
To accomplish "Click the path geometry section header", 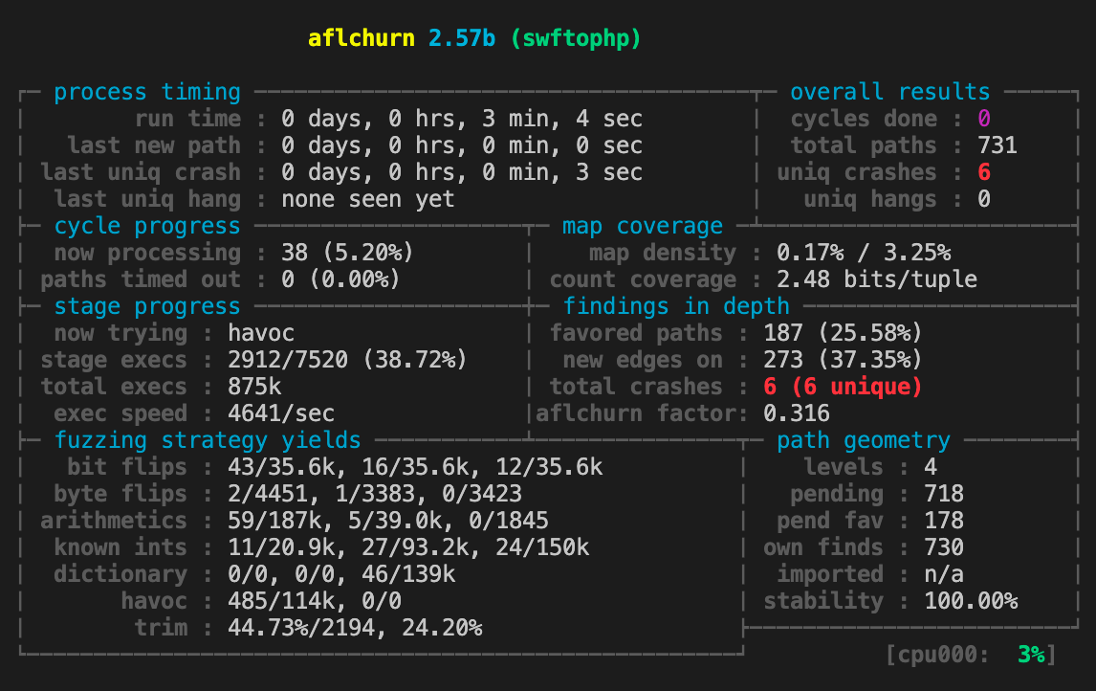I will tap(864, 440).
